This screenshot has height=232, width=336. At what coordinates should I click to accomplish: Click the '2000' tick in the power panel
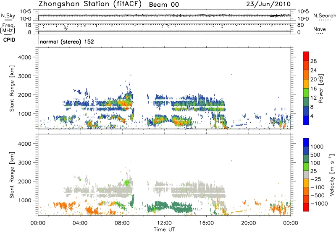(25, 95)
